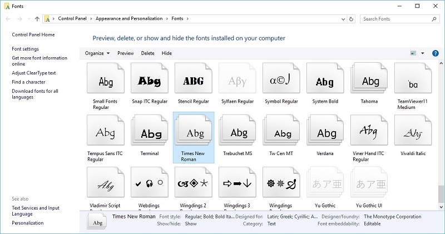The image size is (445, 234).
Task: Open Adjust ClearType text link
Action: coord(34,73)
